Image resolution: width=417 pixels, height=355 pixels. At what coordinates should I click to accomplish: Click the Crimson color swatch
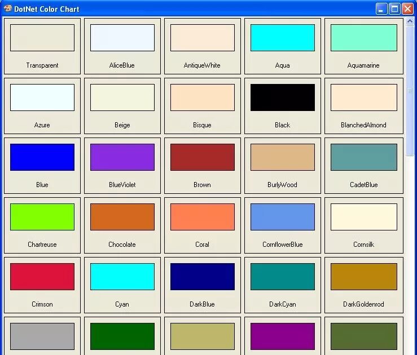42,277
